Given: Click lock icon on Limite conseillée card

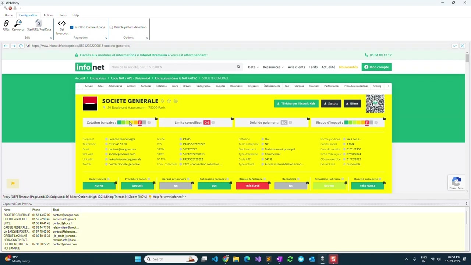Looking at the screenshot, I should [232, 119].
